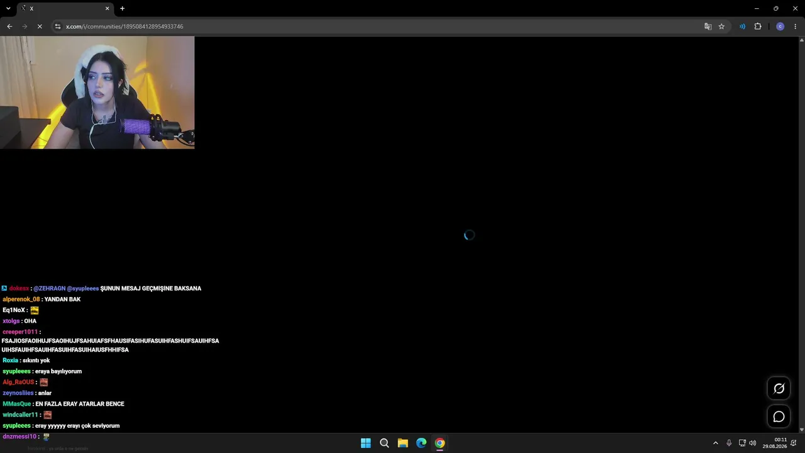Bookmark this tab with the star
Screen dimensions: 805x453
point(721,26)
